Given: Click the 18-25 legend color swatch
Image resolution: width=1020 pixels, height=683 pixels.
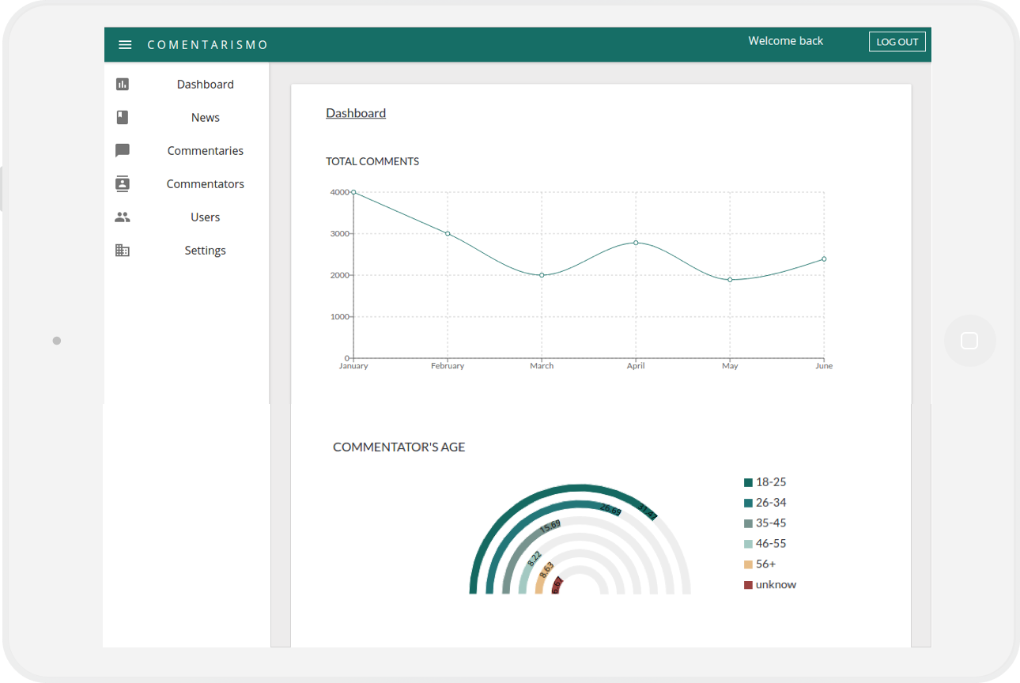Looking at the screenshot, I should coord(748,483).
